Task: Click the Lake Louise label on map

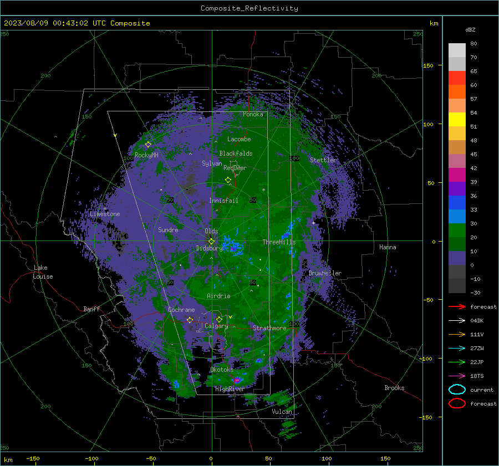Action: tap(43, 272)
